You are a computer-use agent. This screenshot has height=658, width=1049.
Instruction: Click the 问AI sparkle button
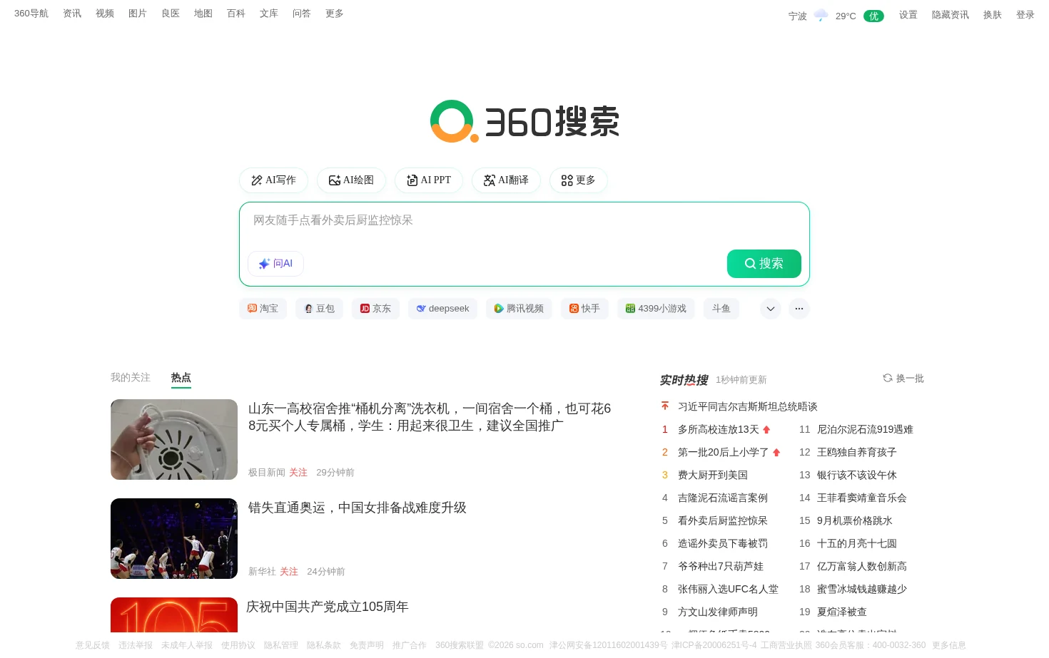(x=275, y=264)
